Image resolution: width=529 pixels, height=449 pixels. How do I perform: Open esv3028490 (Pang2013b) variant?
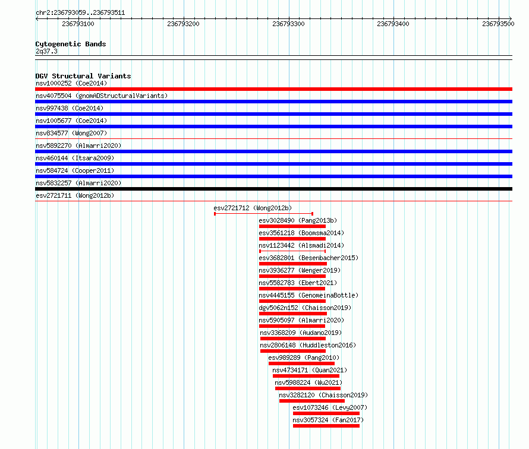pyautogui.click(x=298, y=220)
